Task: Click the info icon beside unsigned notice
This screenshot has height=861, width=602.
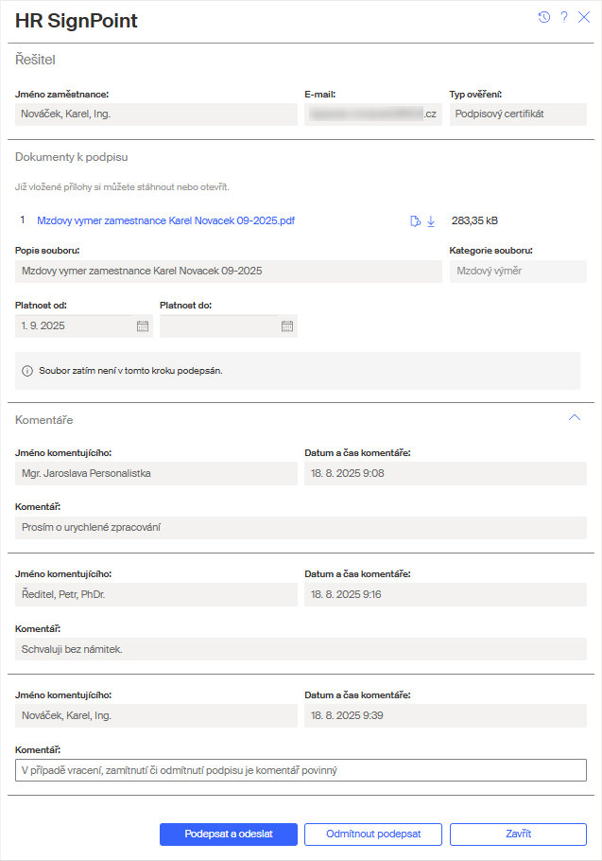Action: [x=27, y=371]
